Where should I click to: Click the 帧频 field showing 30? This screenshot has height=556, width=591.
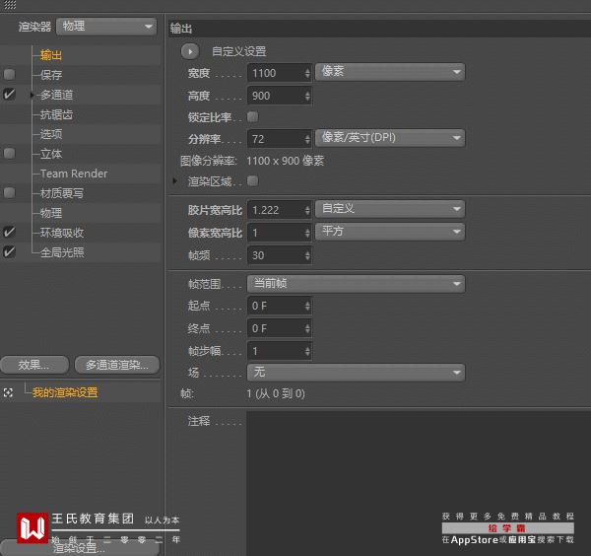[x=280, y=255]
